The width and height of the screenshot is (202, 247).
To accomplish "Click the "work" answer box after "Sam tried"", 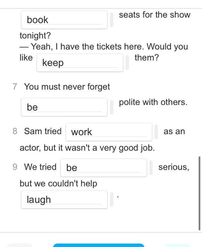I will coord(108,132).
